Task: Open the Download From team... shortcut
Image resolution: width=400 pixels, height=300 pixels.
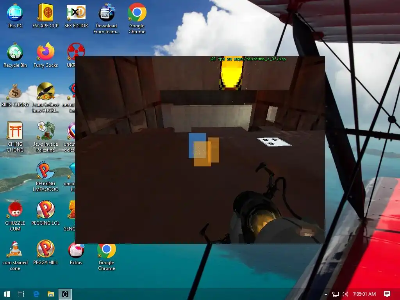Action: point(106,19)
